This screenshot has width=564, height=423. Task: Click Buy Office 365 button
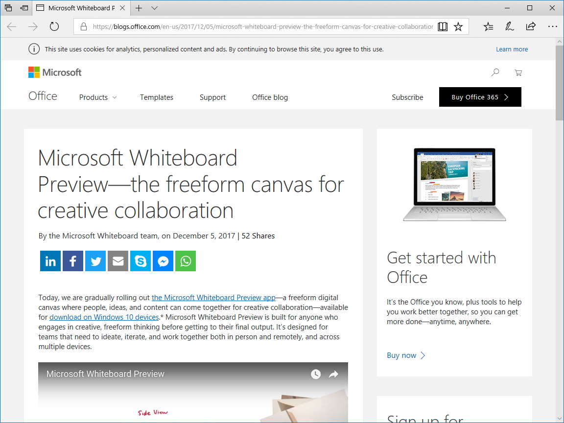(480, 97)
